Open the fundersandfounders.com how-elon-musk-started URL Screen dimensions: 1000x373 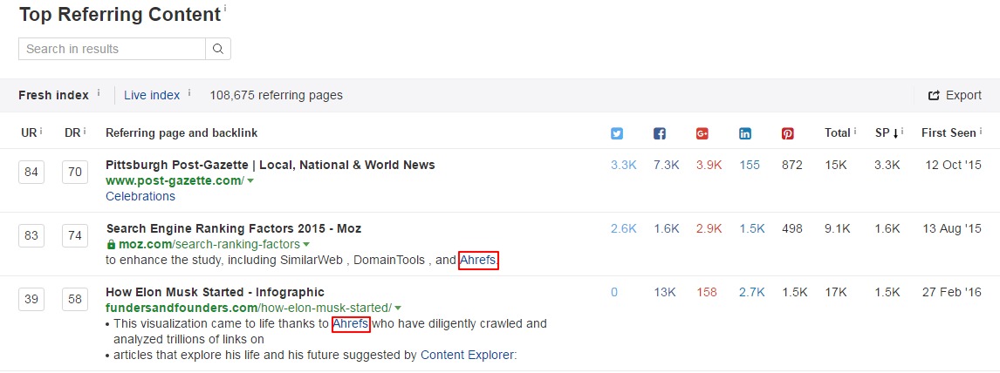[x=249, y=309]
